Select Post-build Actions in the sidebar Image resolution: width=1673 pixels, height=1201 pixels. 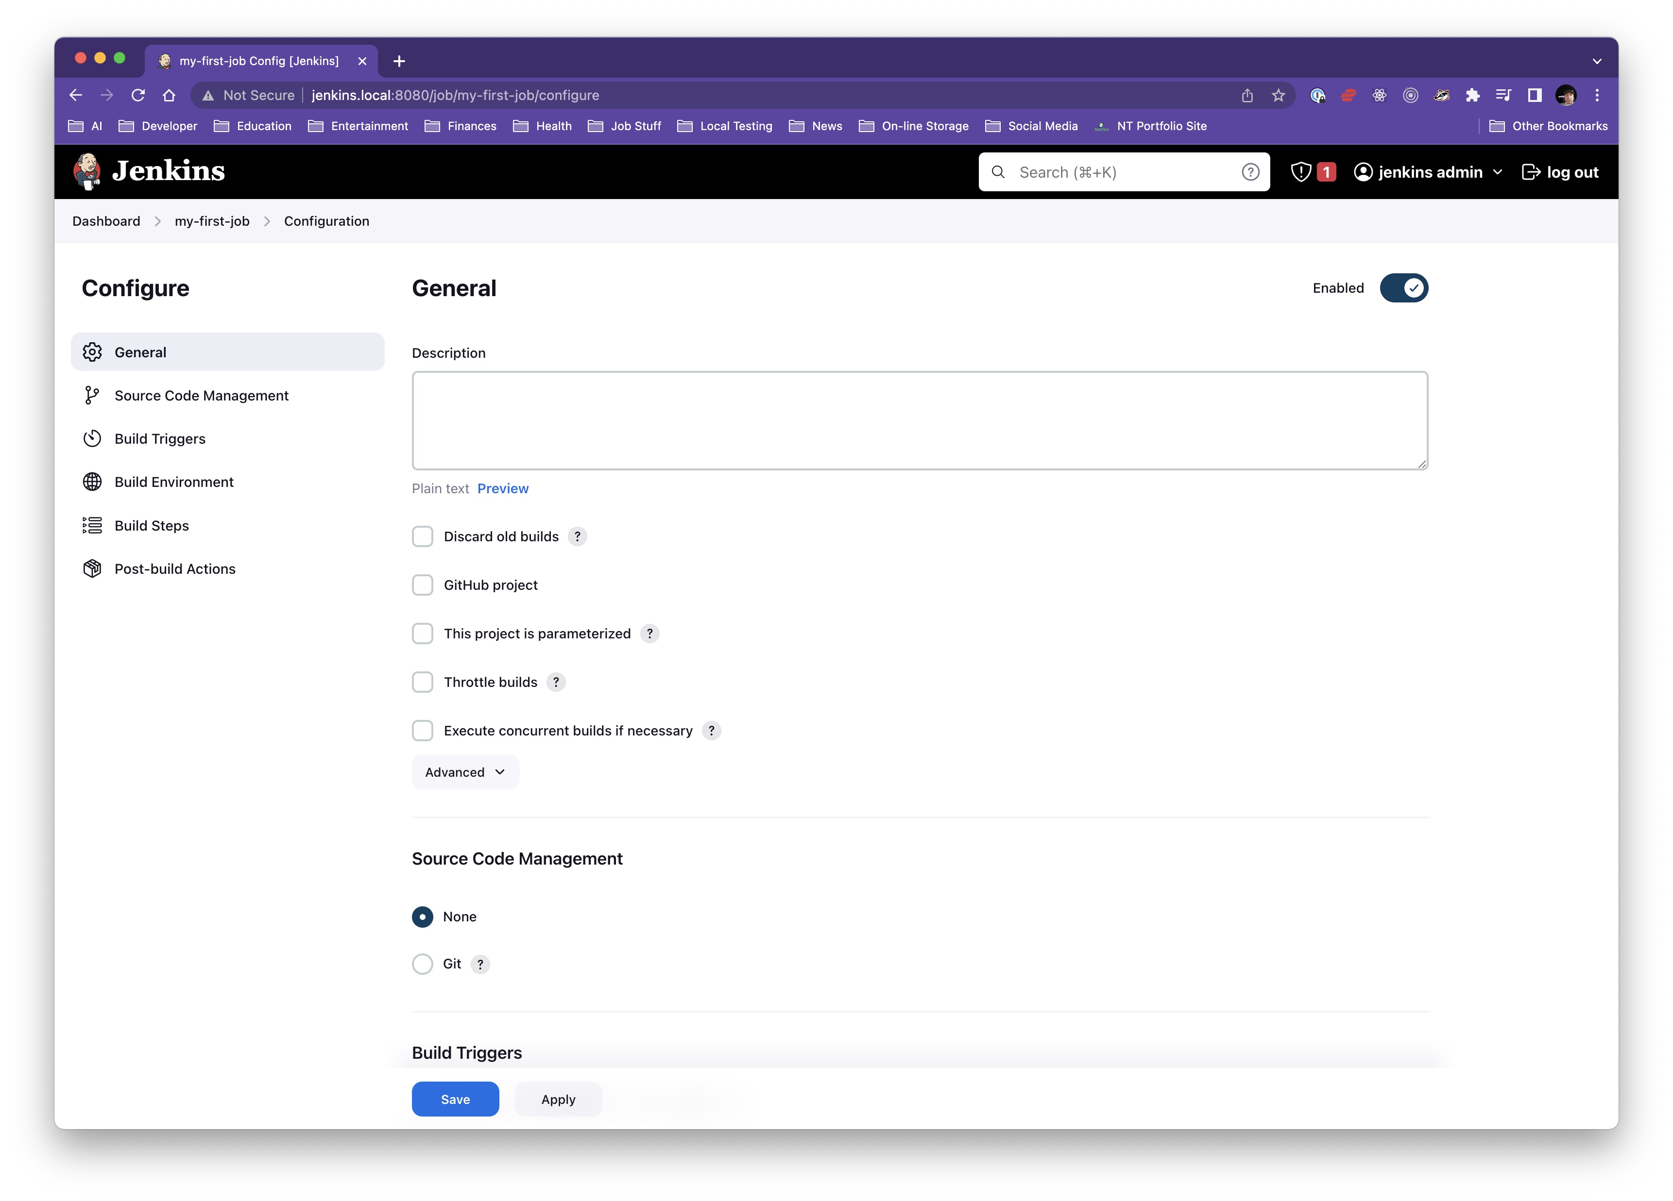click(x=175, y=569)
